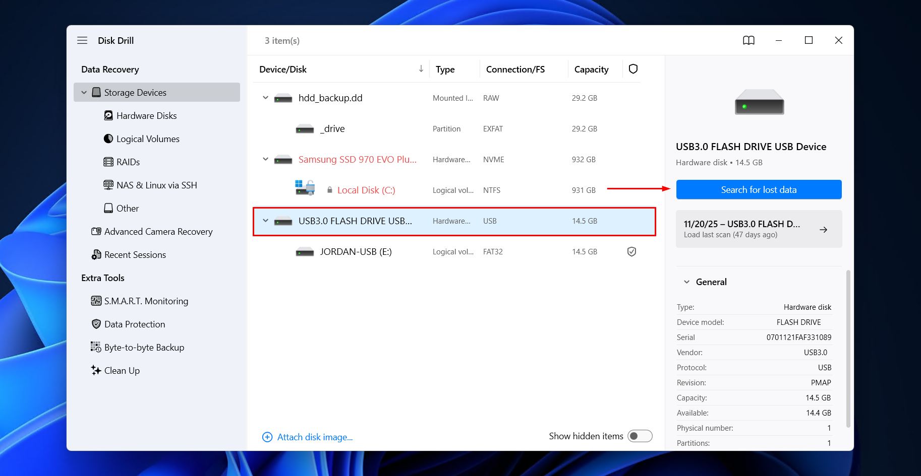Click the Data Protection shield icon
Image resolution: width=921 pixels, height=476 pixels.
pos(96,324)
